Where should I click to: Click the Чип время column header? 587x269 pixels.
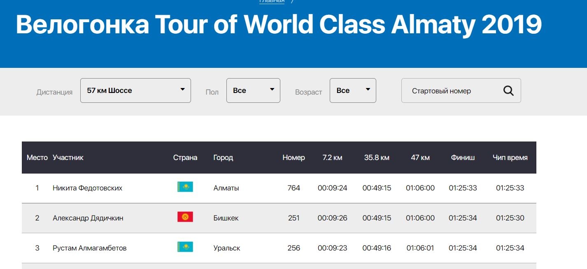point(510,158)
